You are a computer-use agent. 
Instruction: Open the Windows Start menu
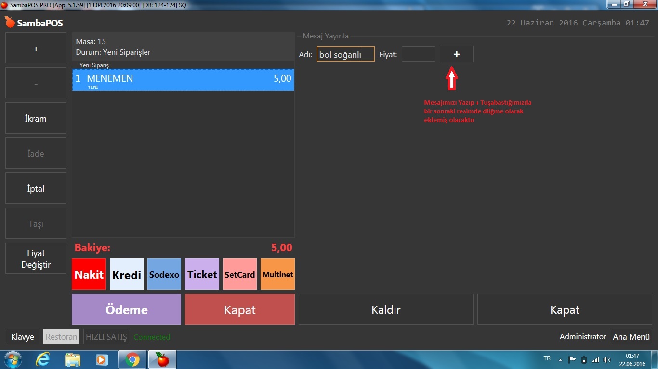pos(12,359)
